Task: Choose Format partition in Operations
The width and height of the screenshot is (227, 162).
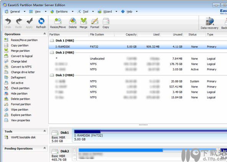Action: click(x=18, y=104)
